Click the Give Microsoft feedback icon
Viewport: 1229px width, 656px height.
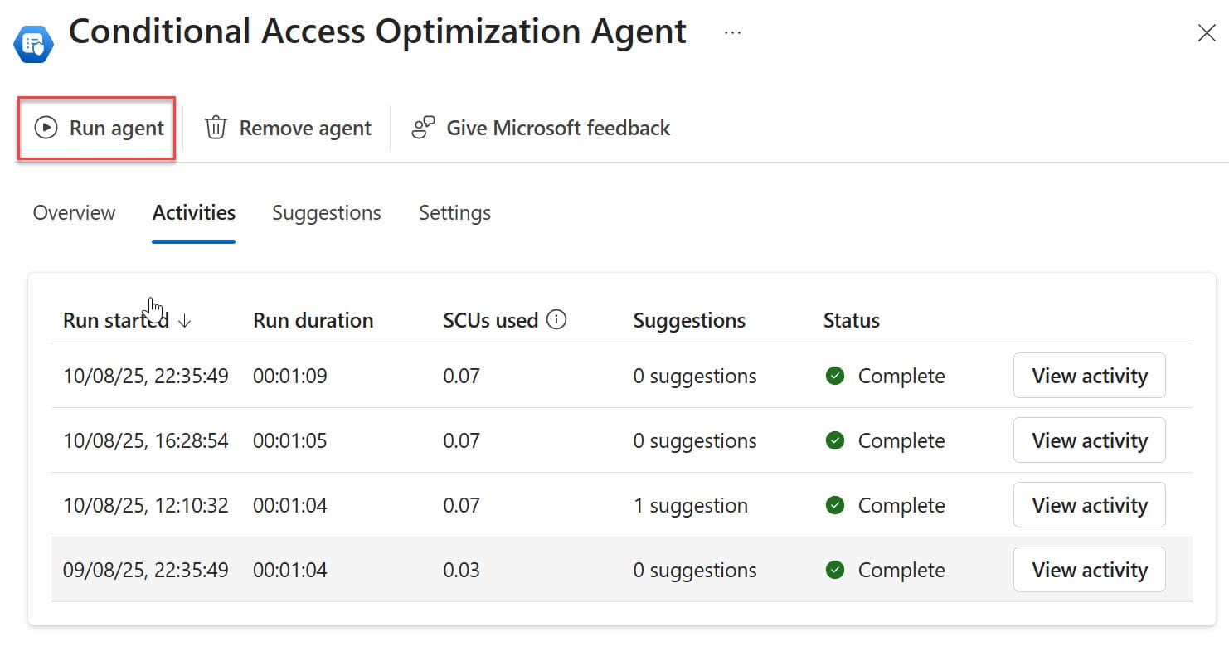point(424,128)
